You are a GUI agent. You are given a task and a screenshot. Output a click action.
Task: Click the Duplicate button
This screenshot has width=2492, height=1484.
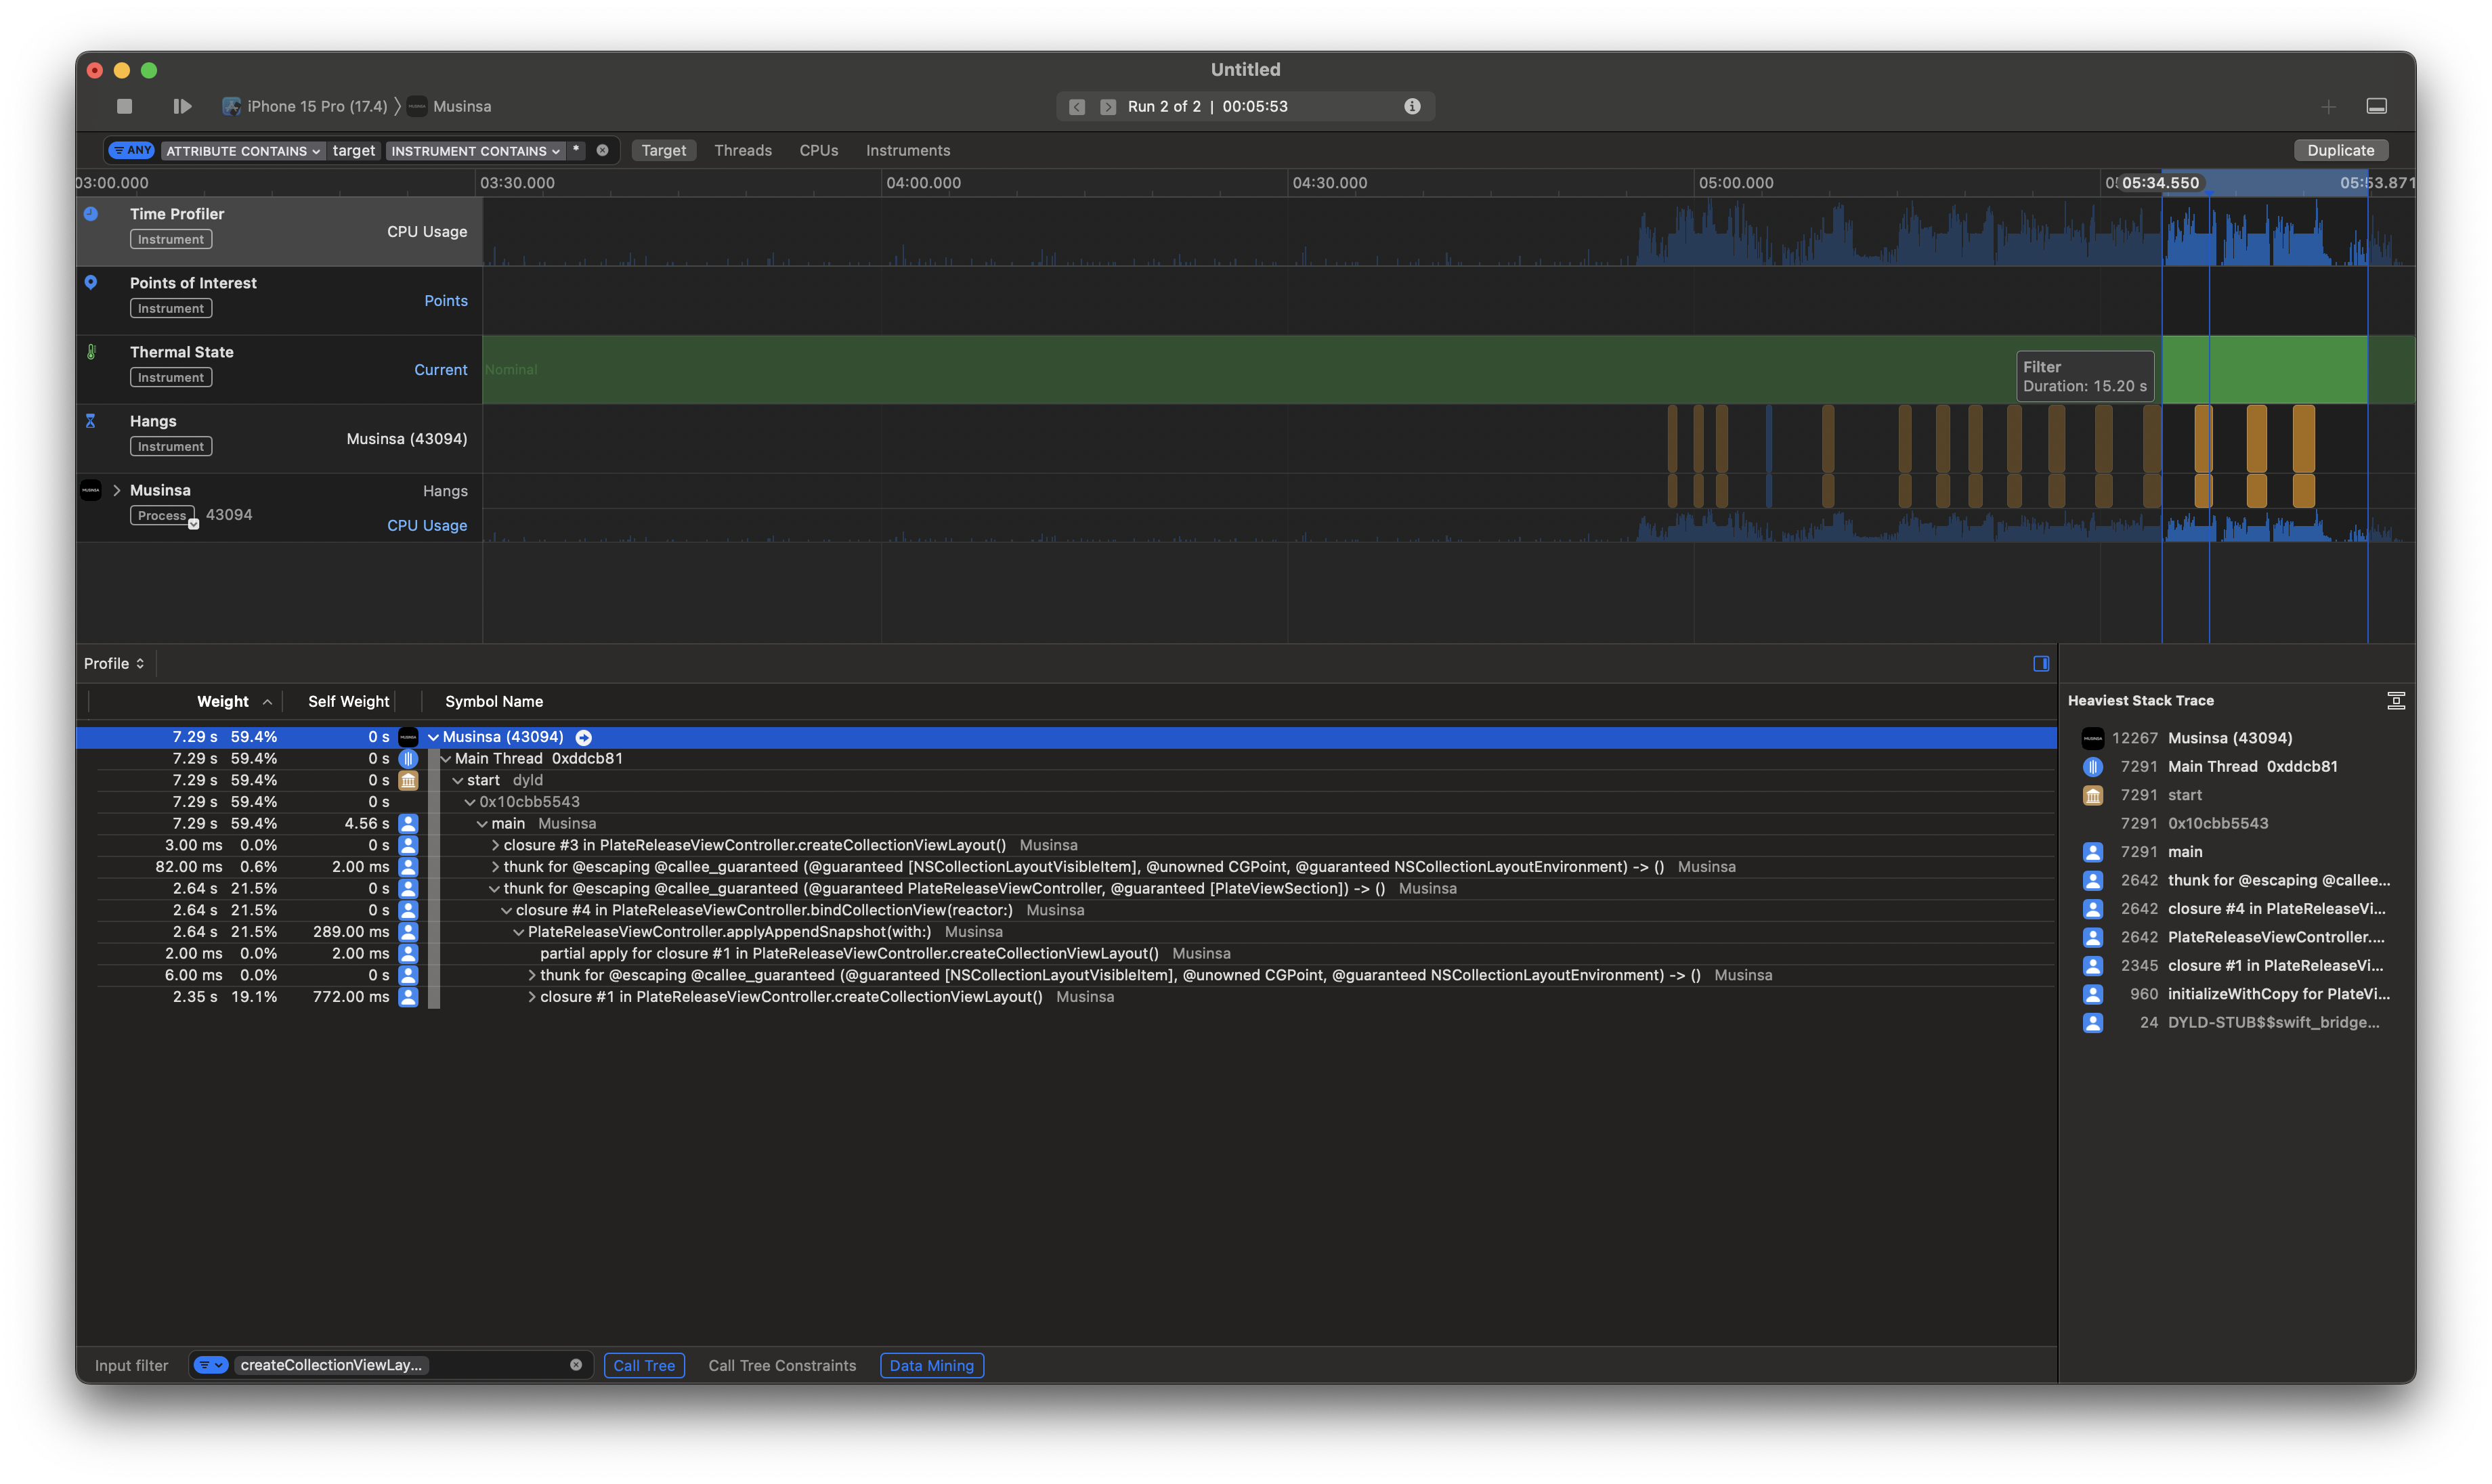point(2340,150)
